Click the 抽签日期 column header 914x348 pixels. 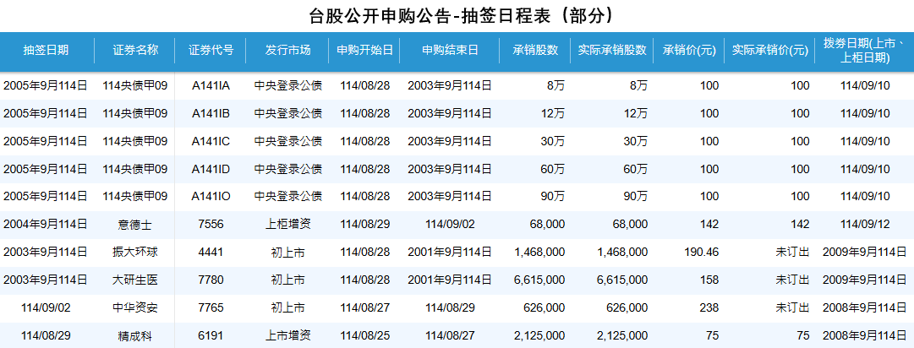pyautogui.click(x=46, y=50)
